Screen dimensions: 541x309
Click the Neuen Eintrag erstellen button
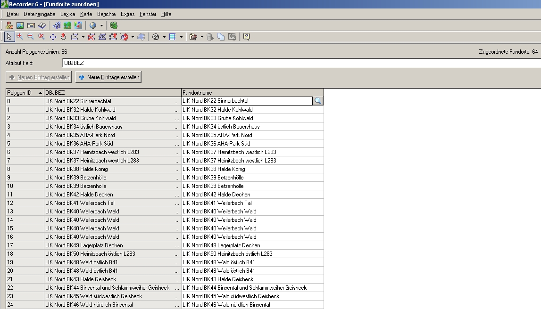pos(39,77)
